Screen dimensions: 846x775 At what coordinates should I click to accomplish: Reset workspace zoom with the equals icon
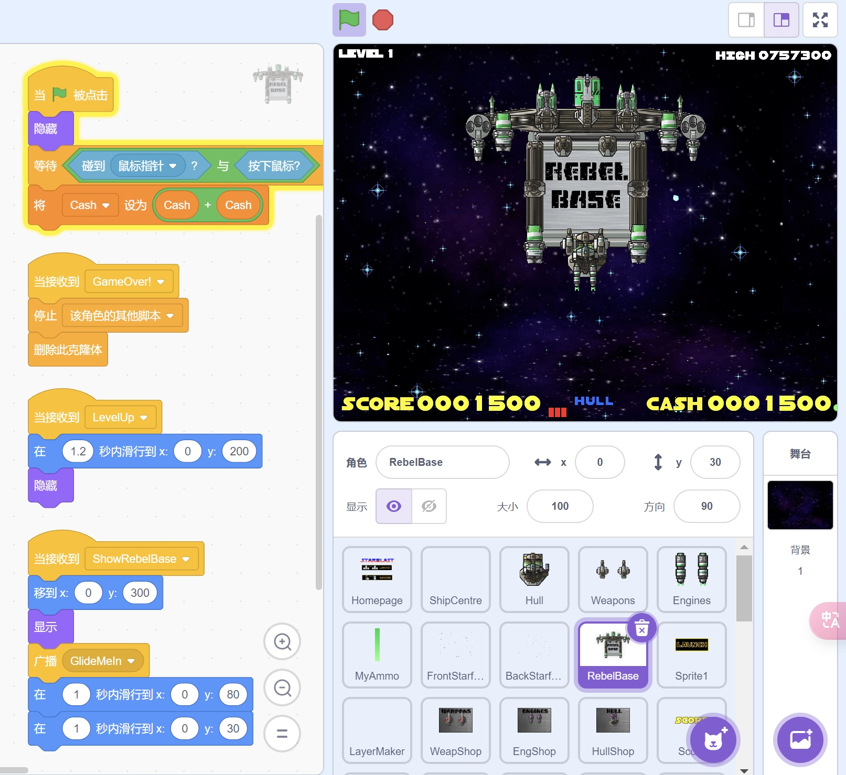click(282, 733)
